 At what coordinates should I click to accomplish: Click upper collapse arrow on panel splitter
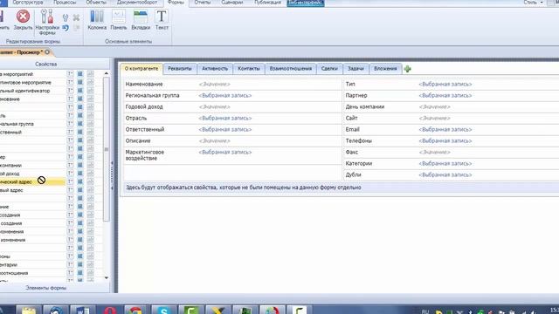(112, 163)
